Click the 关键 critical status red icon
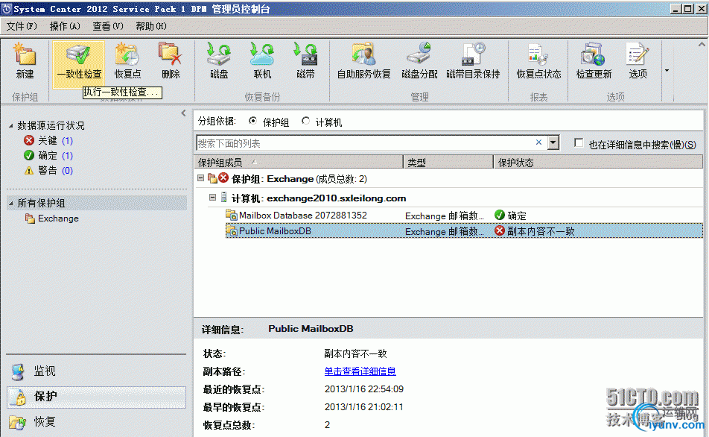Image resolution: width=709 pixels, height=437 pixels. [x=29, y=140]
